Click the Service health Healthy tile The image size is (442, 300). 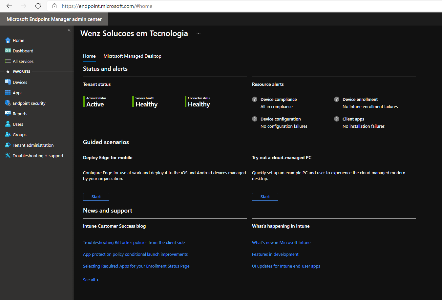[145, 102]
